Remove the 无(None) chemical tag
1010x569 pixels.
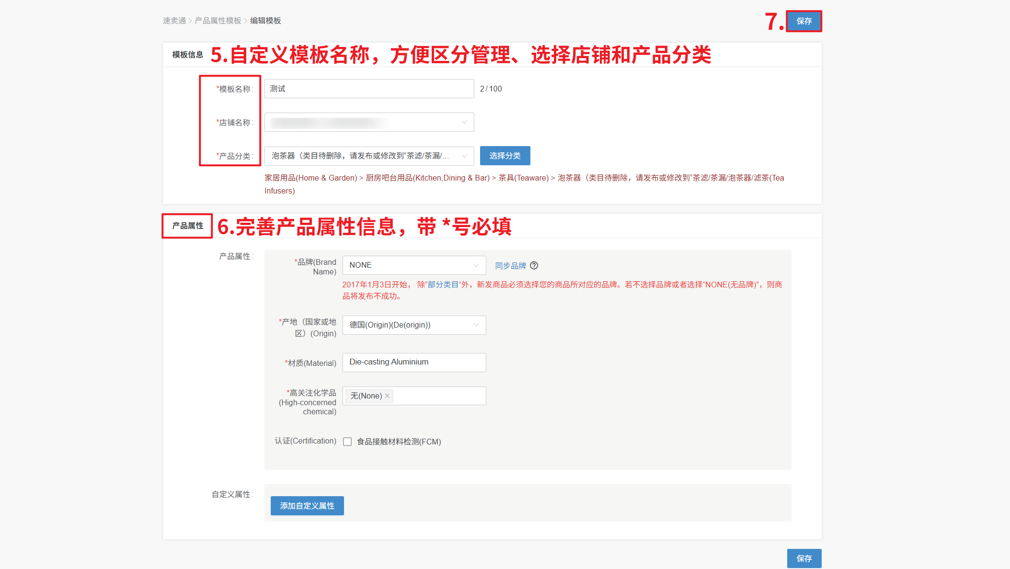point(387,396)
